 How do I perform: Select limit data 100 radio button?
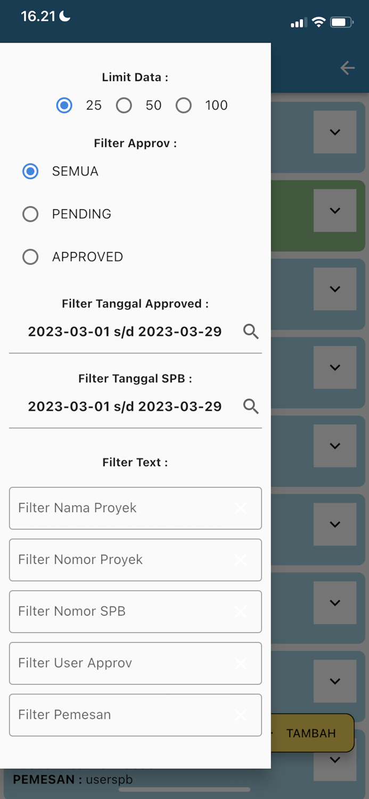[184, 105]
